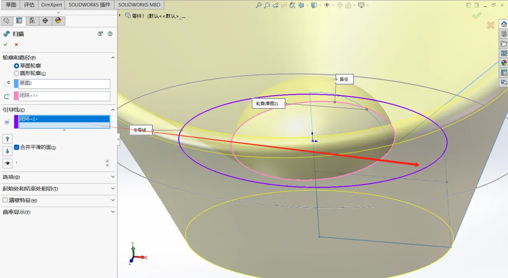Screen dimensions: 508x278
Task: Click the Edit Appearance sphere icon
Action: click(339, 5)
